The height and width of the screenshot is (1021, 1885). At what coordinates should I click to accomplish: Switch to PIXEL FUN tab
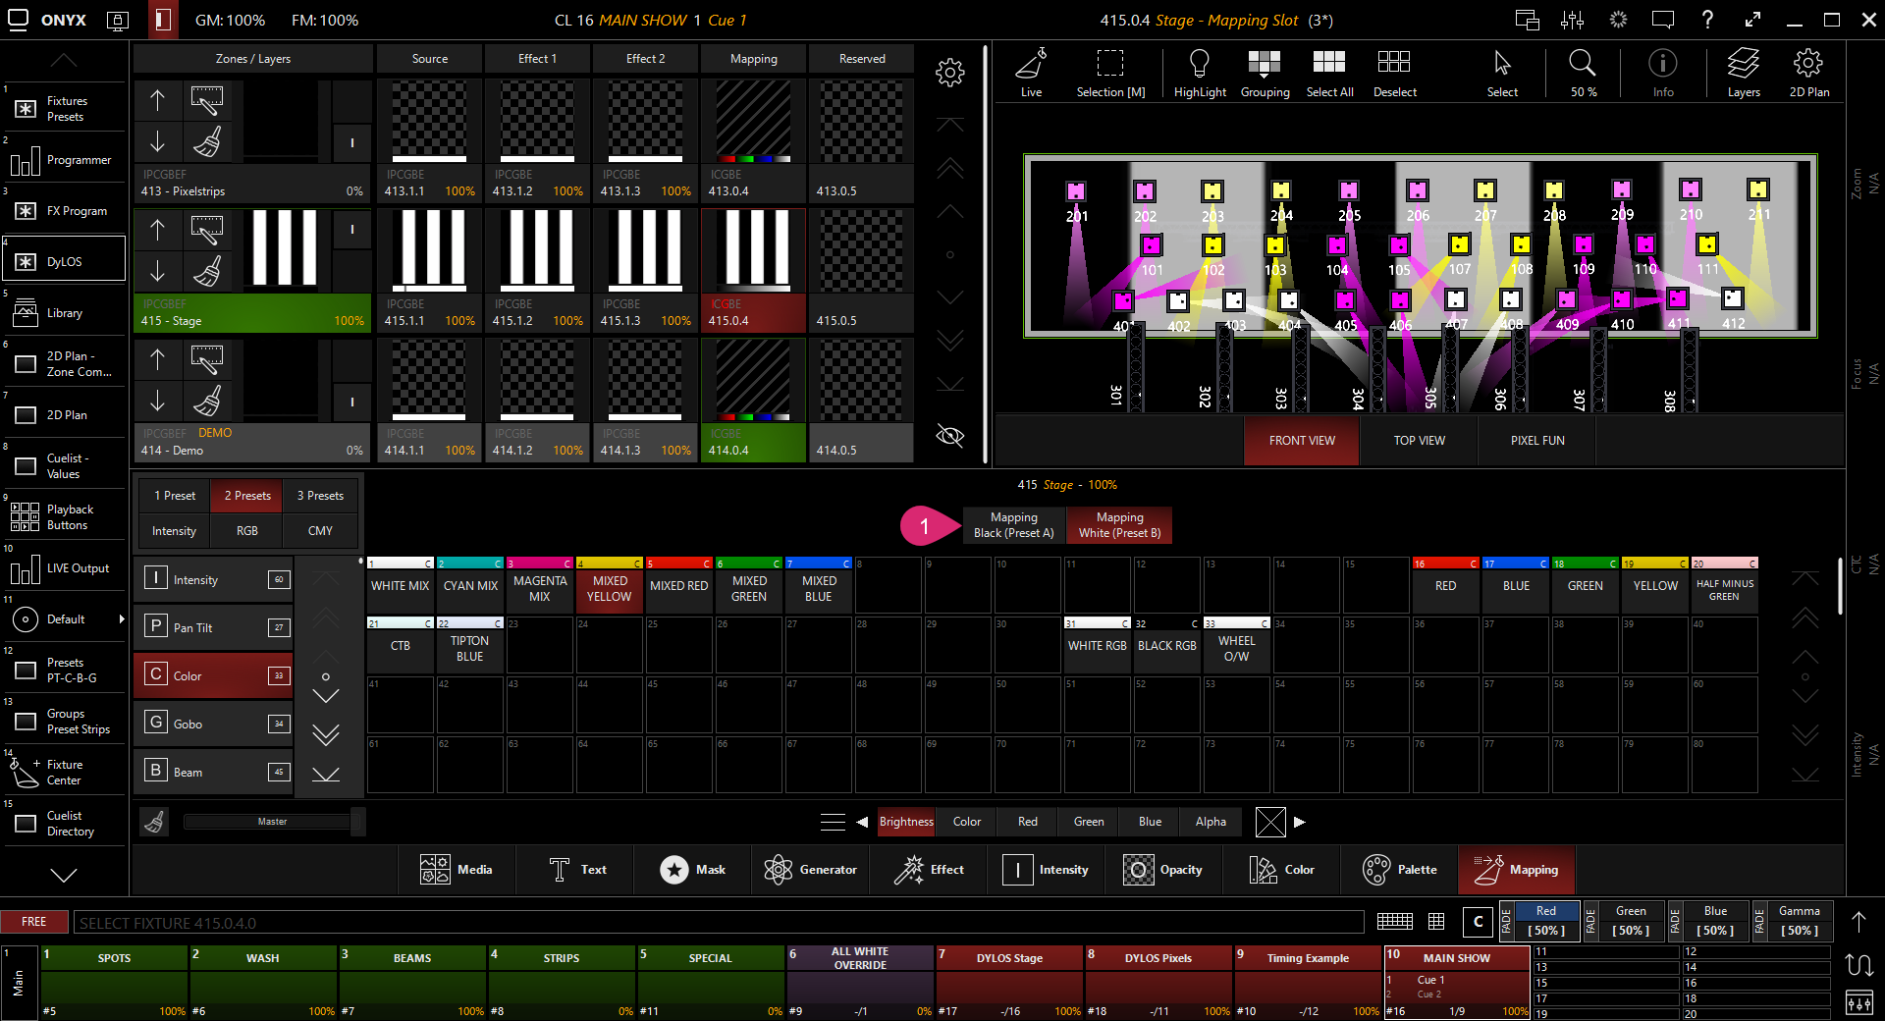(1537, 441)
